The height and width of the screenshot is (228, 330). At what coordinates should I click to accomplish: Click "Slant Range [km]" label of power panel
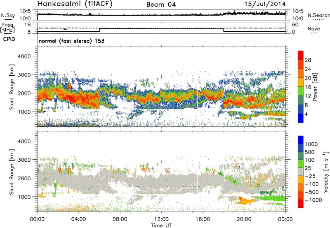(12, 87)
